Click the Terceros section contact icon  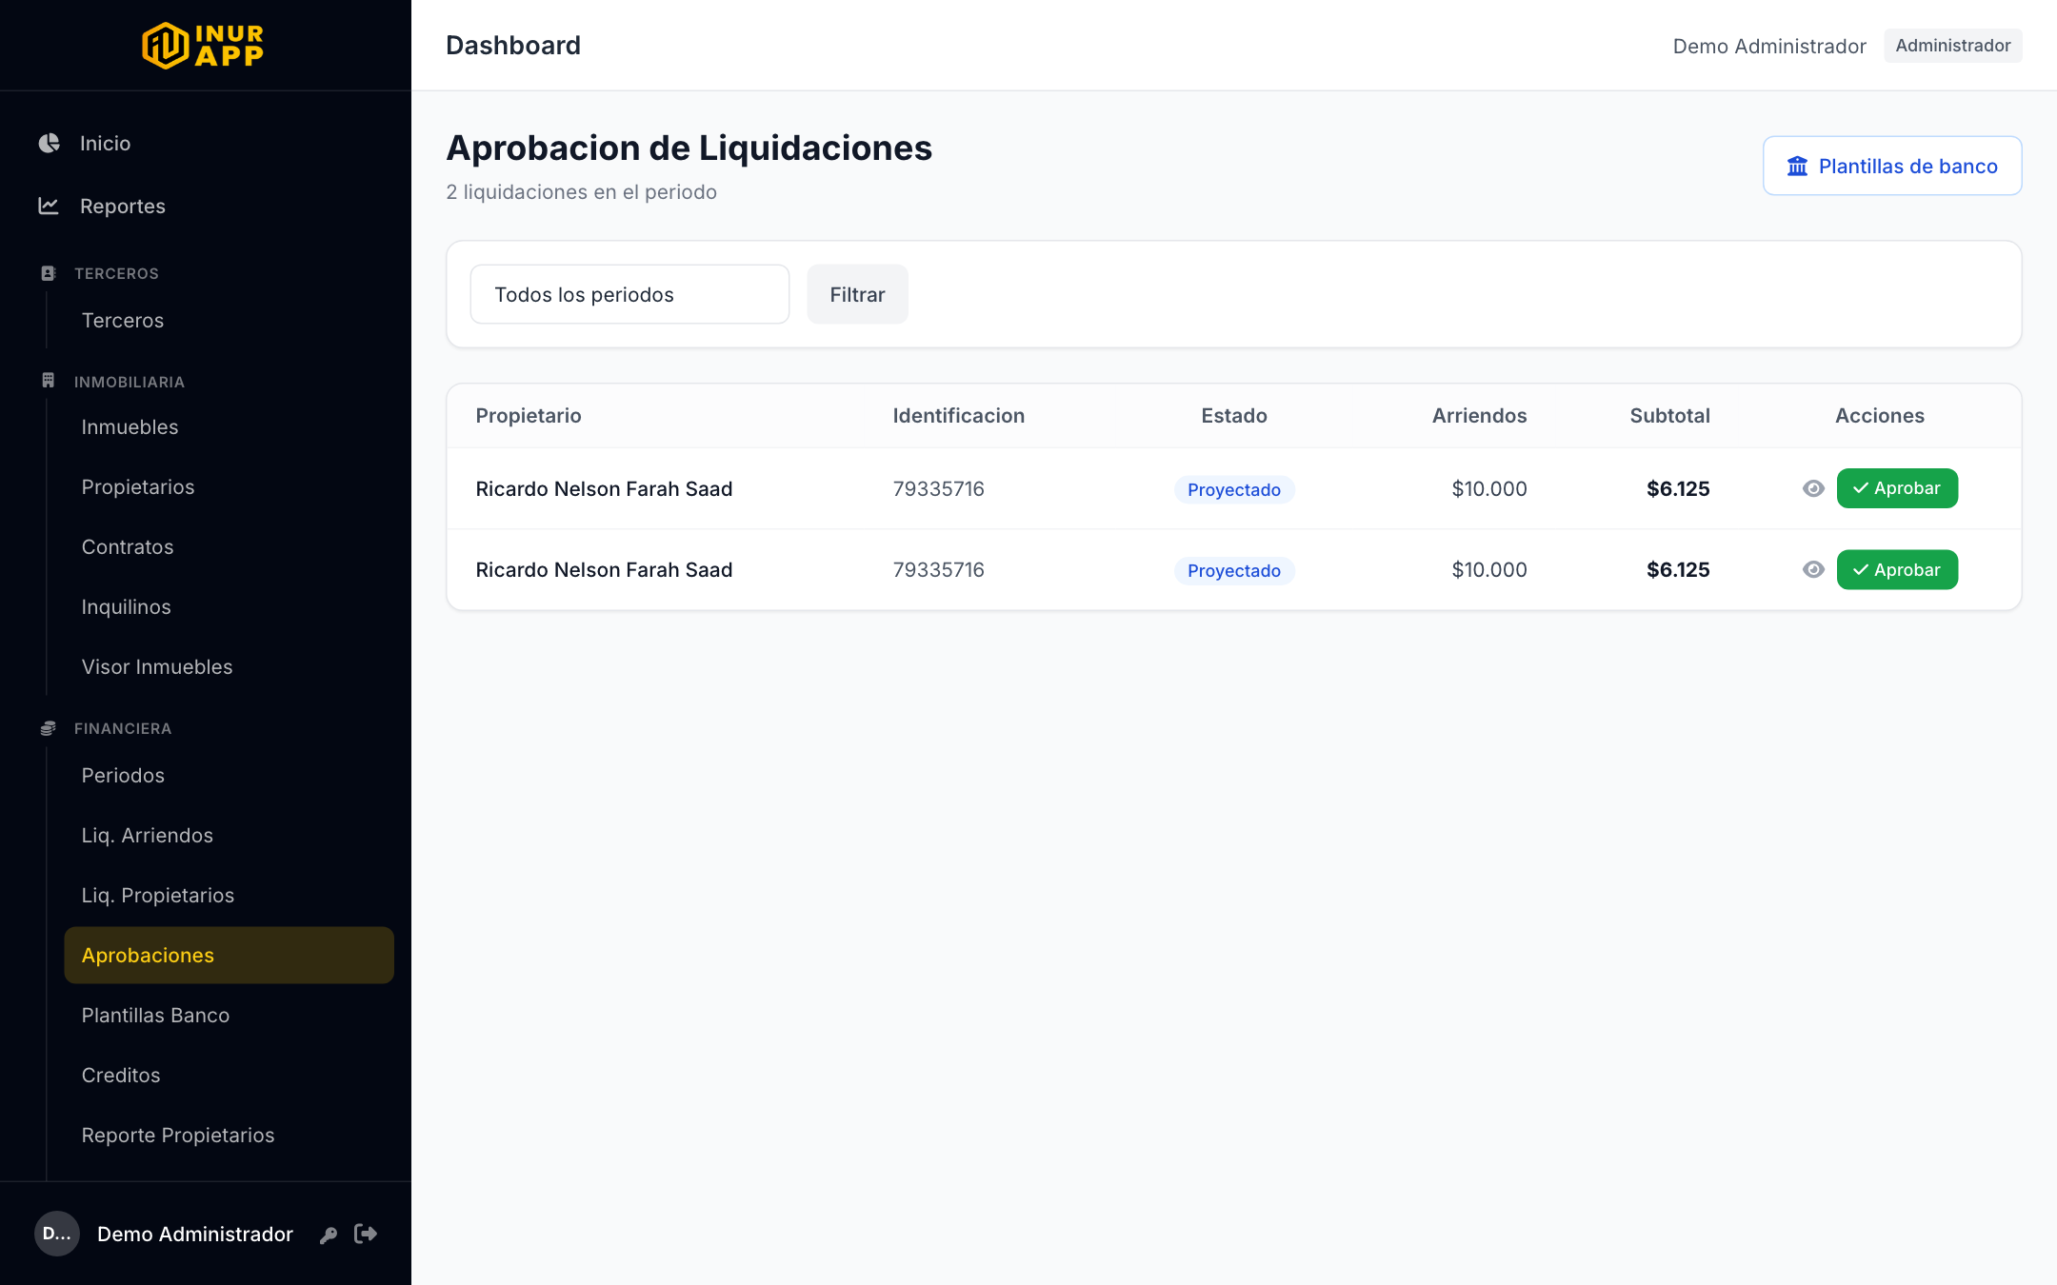click(x=49, y=273)
